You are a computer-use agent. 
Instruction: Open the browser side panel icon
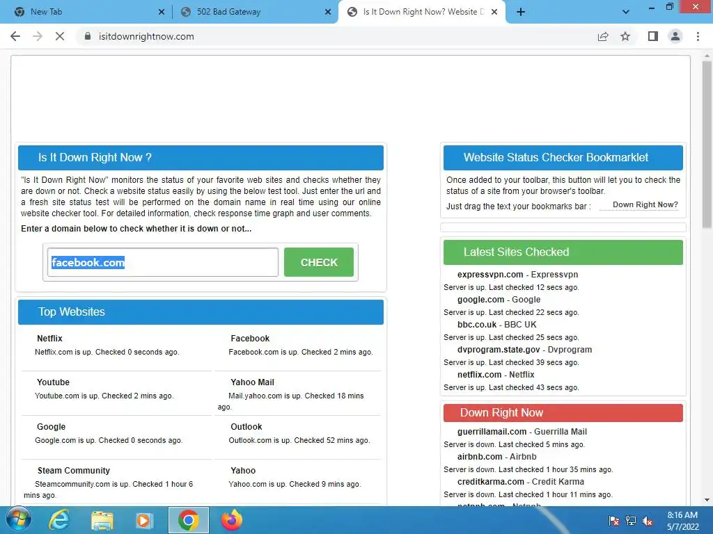(653, 36)
